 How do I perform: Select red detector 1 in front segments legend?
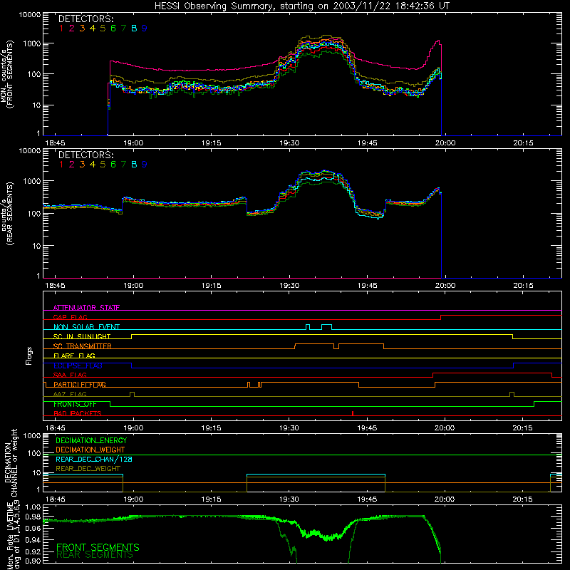coord(61,28)
